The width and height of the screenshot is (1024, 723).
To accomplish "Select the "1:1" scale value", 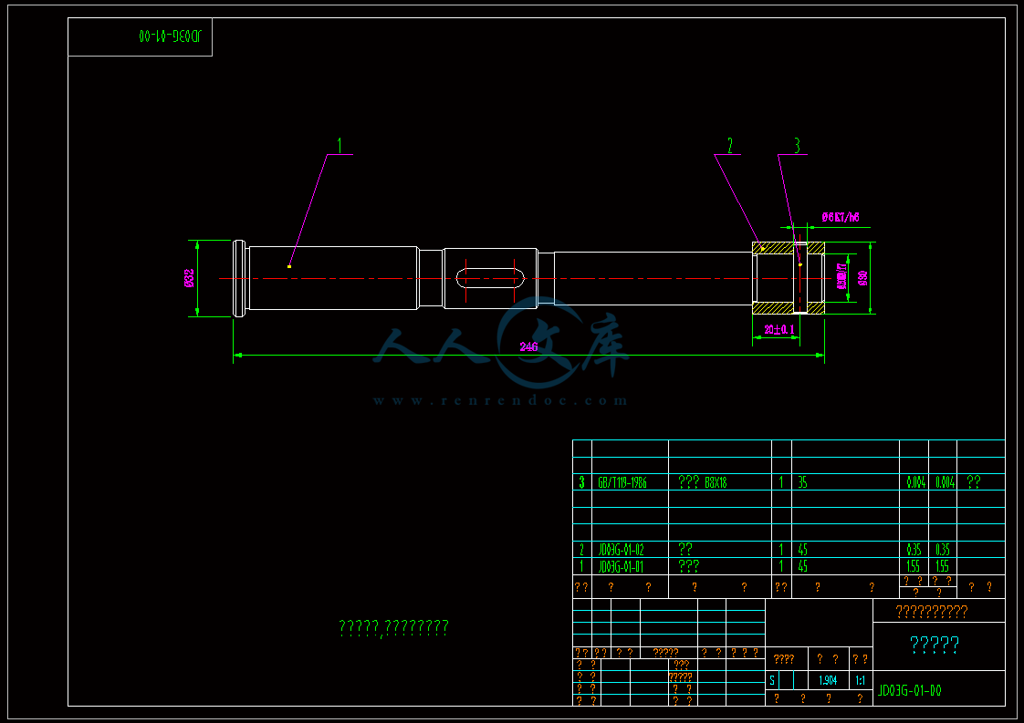I will click(x=860, y=680).
